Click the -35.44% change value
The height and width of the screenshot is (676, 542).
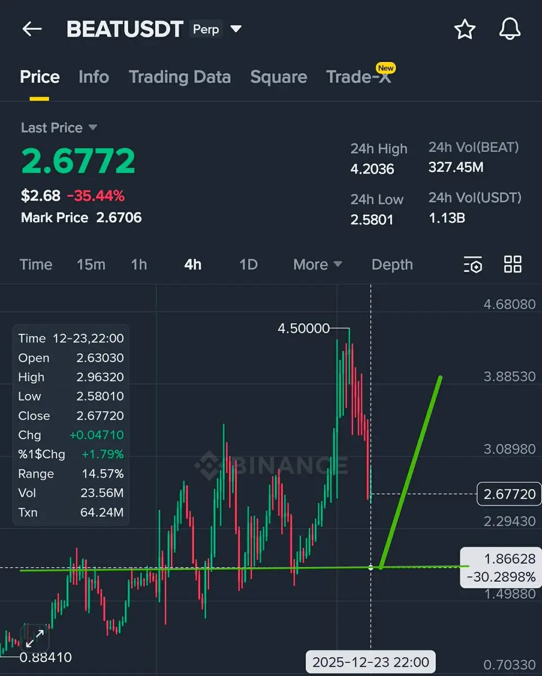[96, 196]
